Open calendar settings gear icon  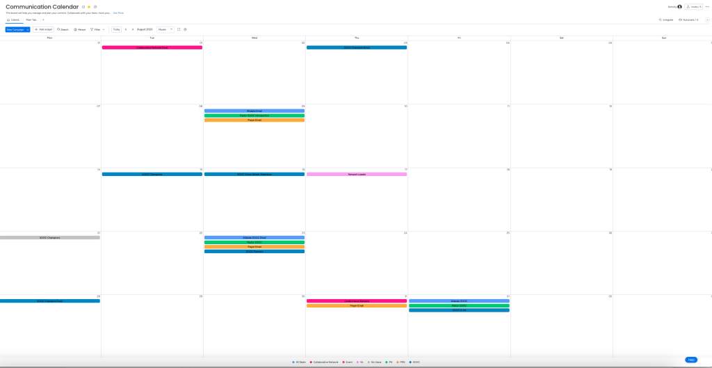(185, 29)
